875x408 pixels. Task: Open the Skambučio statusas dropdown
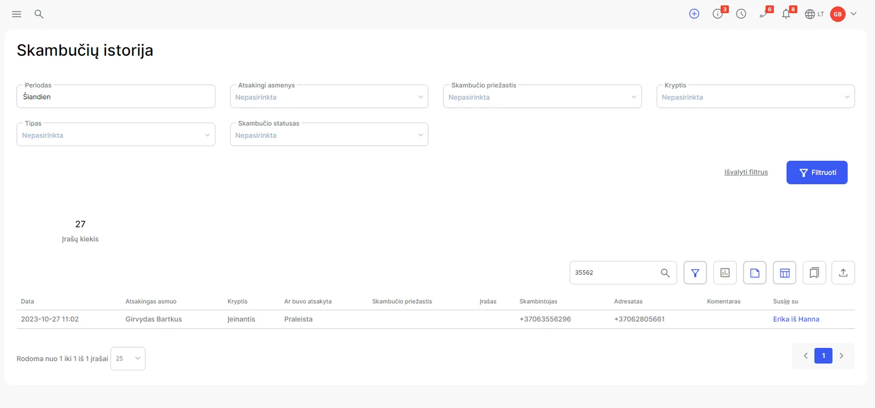329,135
